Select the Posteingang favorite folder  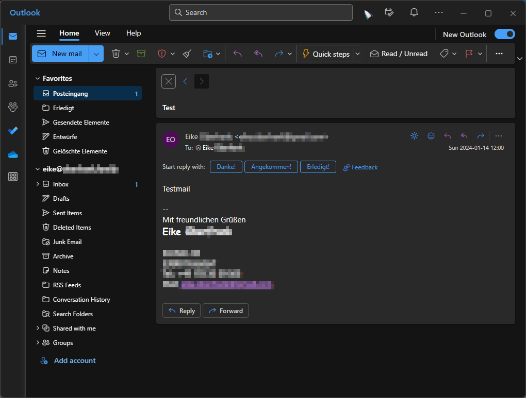[x=88, y=94]
